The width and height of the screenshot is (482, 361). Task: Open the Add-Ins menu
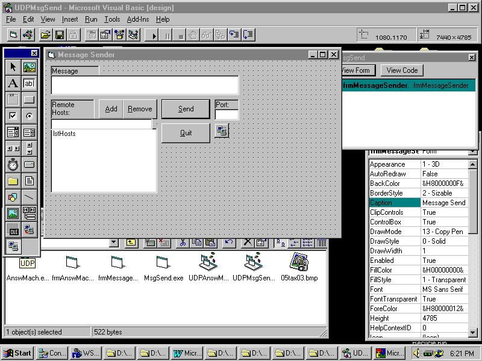click(137, 19)
